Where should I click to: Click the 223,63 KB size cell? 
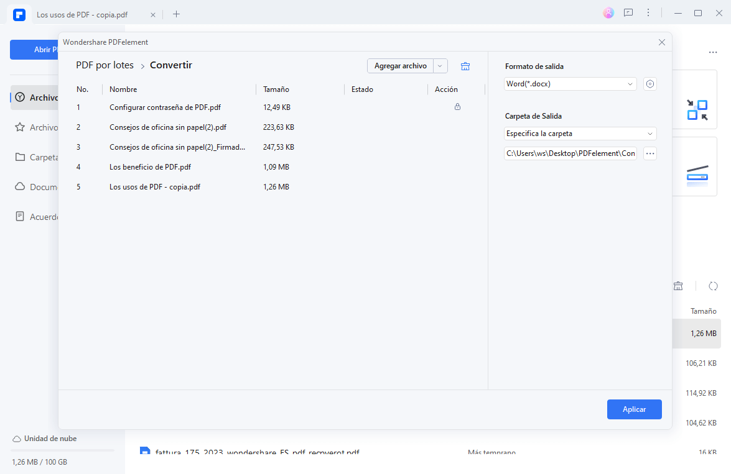278,127
